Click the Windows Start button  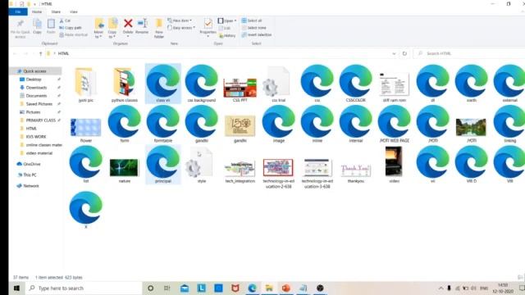click(16, 288)
